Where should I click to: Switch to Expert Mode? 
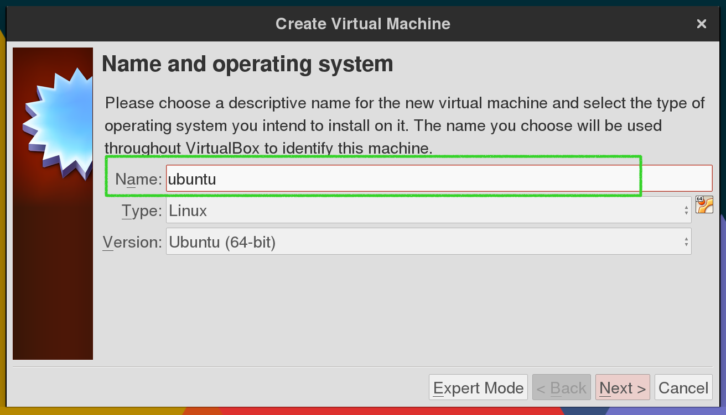pos(478,387)
